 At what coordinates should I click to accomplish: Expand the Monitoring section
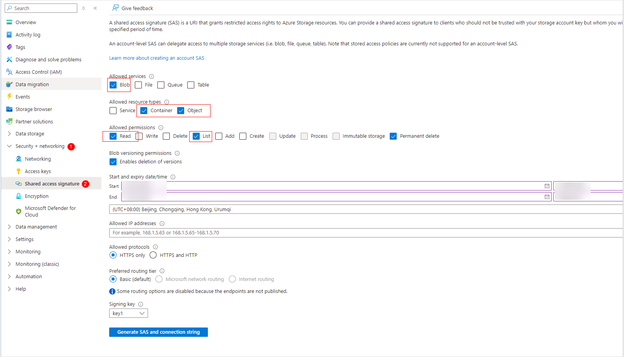click(9, 252)
